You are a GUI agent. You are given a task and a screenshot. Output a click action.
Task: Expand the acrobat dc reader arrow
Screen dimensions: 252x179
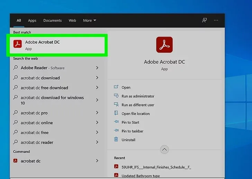coord(97,142)
